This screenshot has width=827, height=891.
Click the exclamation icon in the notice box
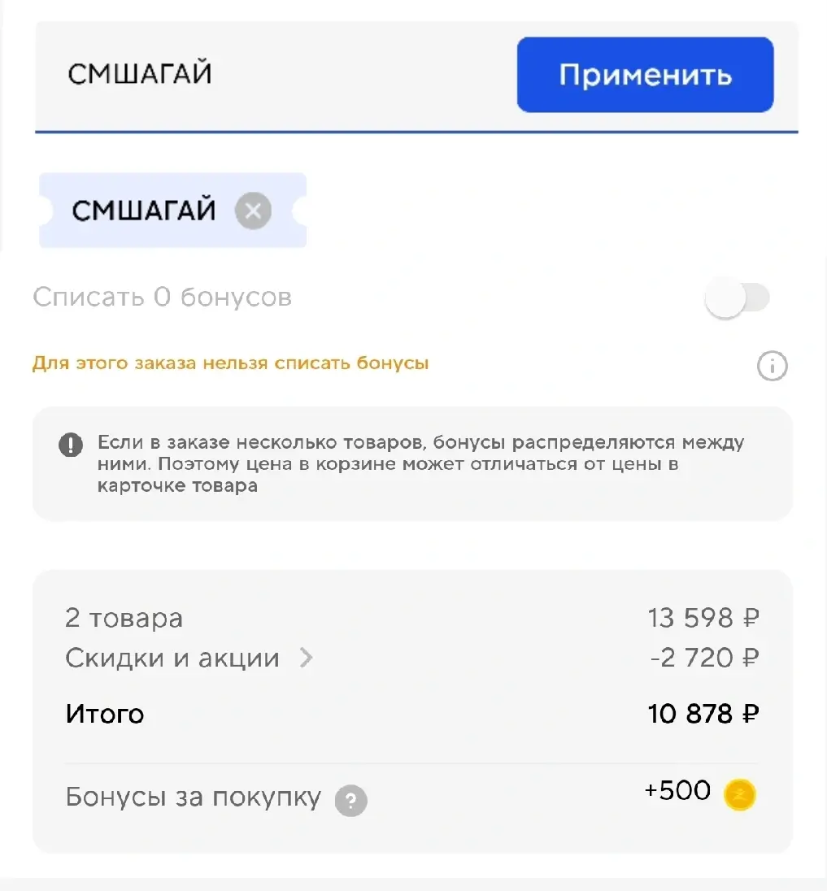click(71, 445)
